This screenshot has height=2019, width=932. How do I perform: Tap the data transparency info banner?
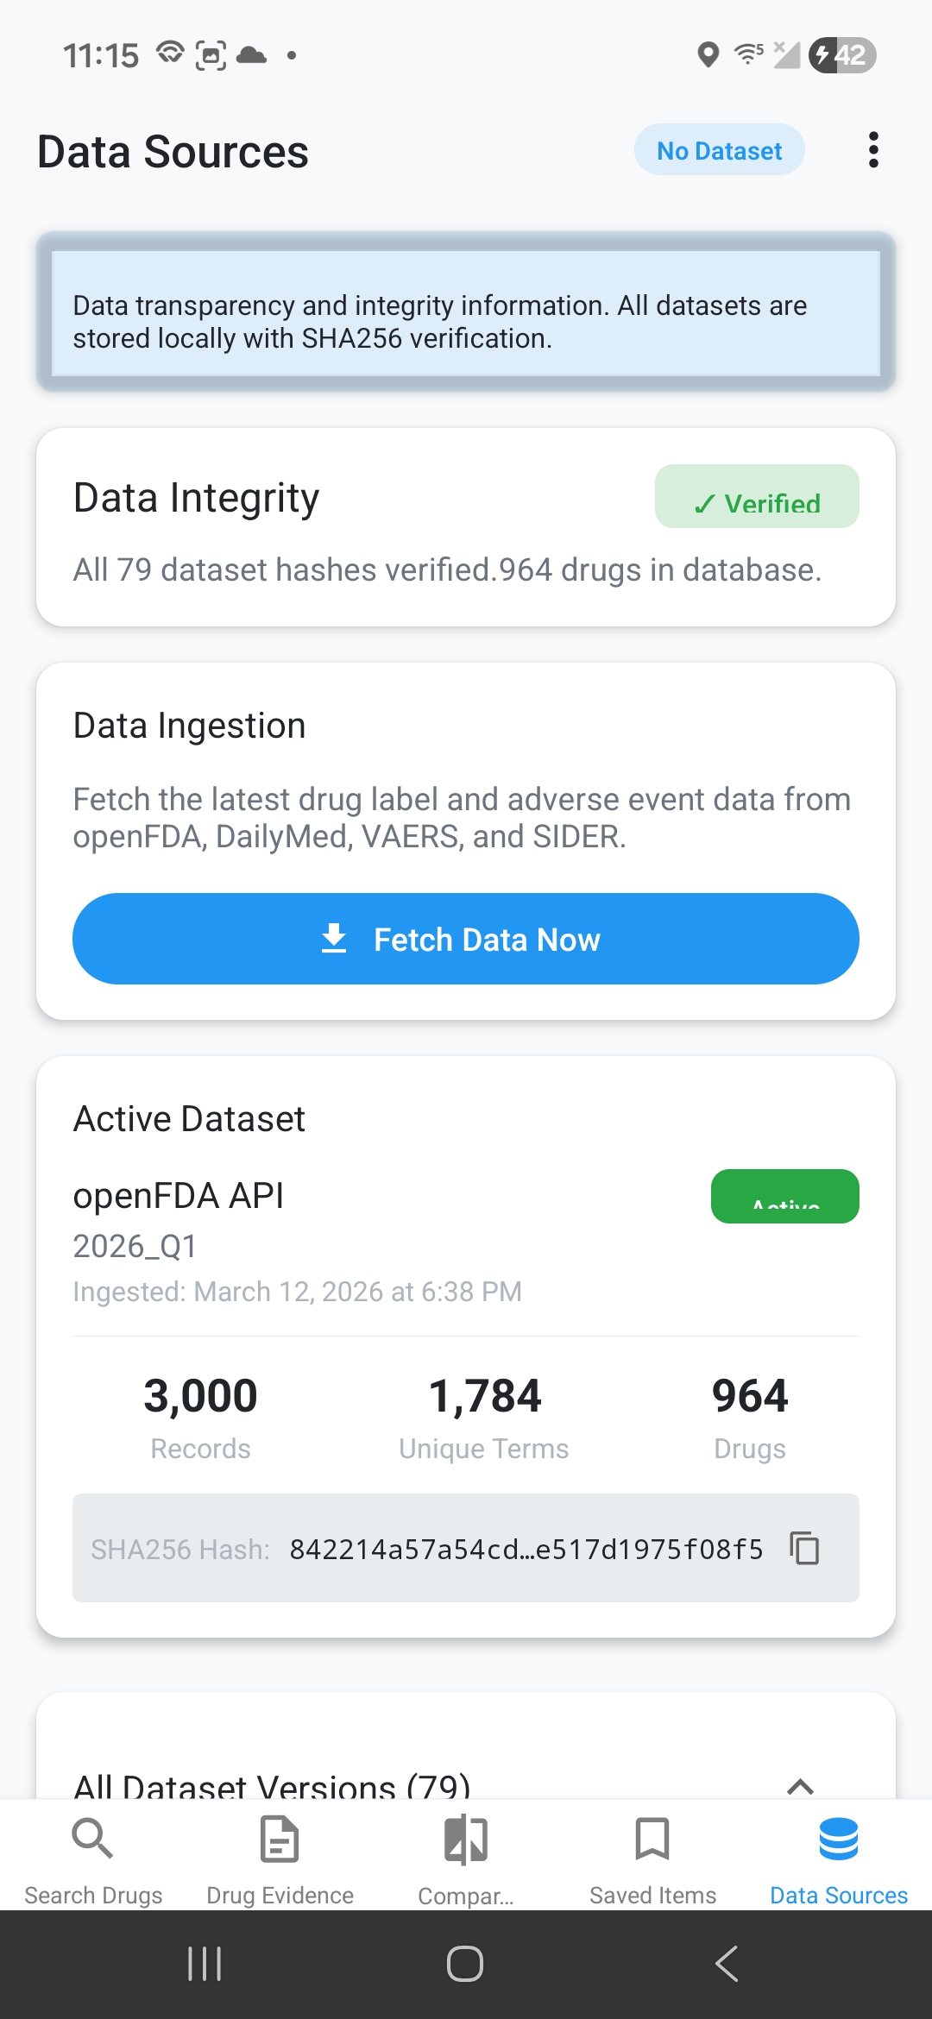click(466, 313)
